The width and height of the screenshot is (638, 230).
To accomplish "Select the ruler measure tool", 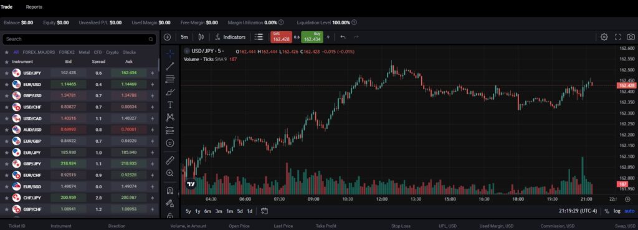I will point(170,160).
